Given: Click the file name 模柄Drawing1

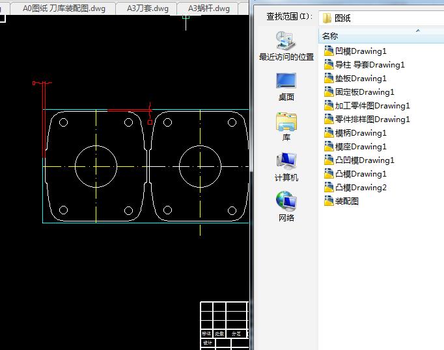Looking at the screenshot, I should click(361, 133).
